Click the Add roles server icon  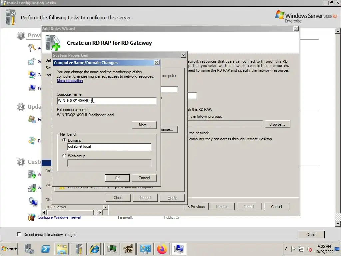pyautogui.click(x=32, y=174)
